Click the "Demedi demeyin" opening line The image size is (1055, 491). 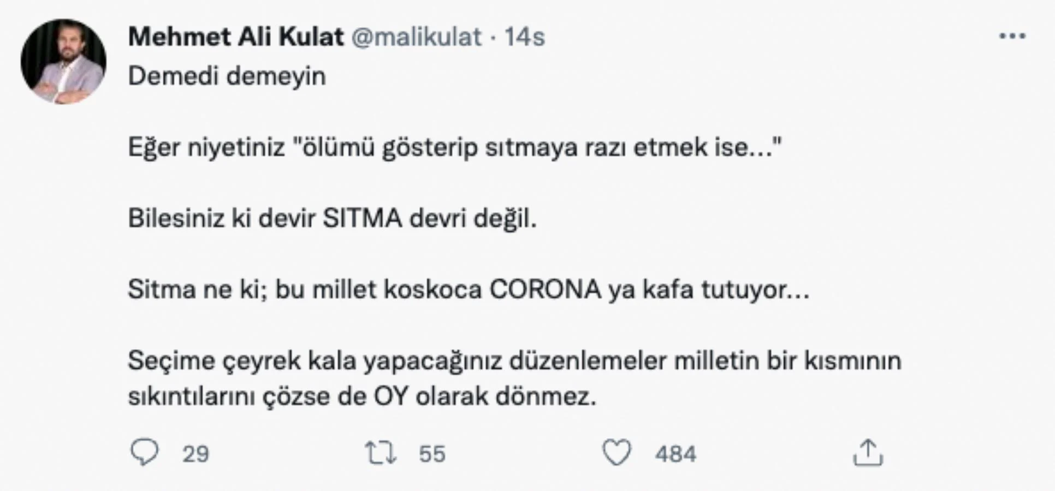coord(227,76)
